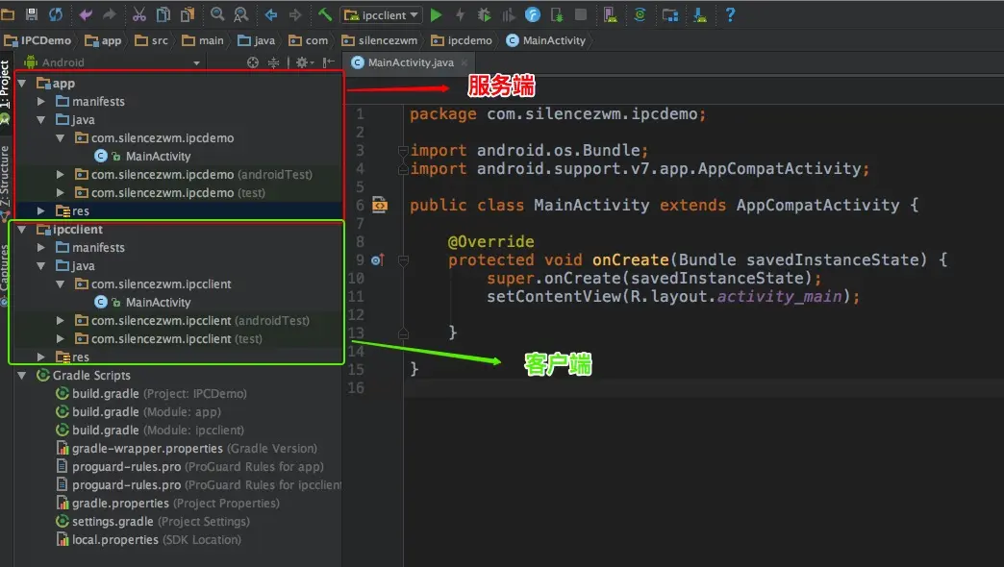Click the Forward navigation arrow
Image resolution: width=1004 pixels, height=567 pixels.
(294, 14)
